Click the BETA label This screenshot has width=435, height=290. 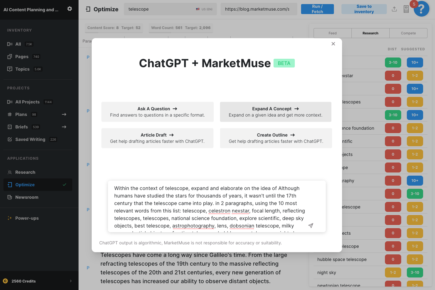click(284, 63)
